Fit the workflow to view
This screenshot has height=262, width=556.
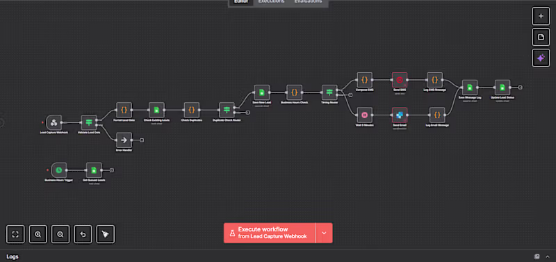point(15,234)
